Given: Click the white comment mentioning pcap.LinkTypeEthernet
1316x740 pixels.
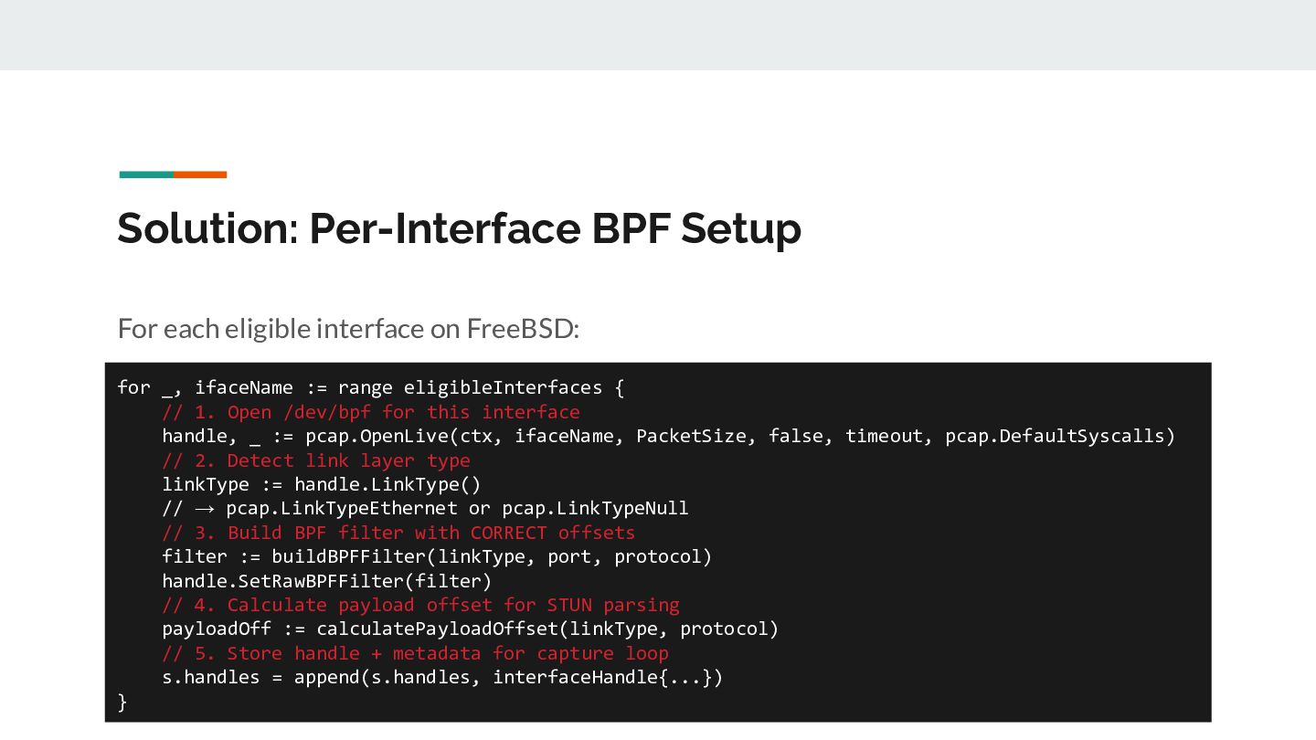Looking at the screenshot, I should tap(425, 508).
